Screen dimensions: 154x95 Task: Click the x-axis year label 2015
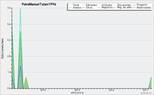(x=77, y=90)
